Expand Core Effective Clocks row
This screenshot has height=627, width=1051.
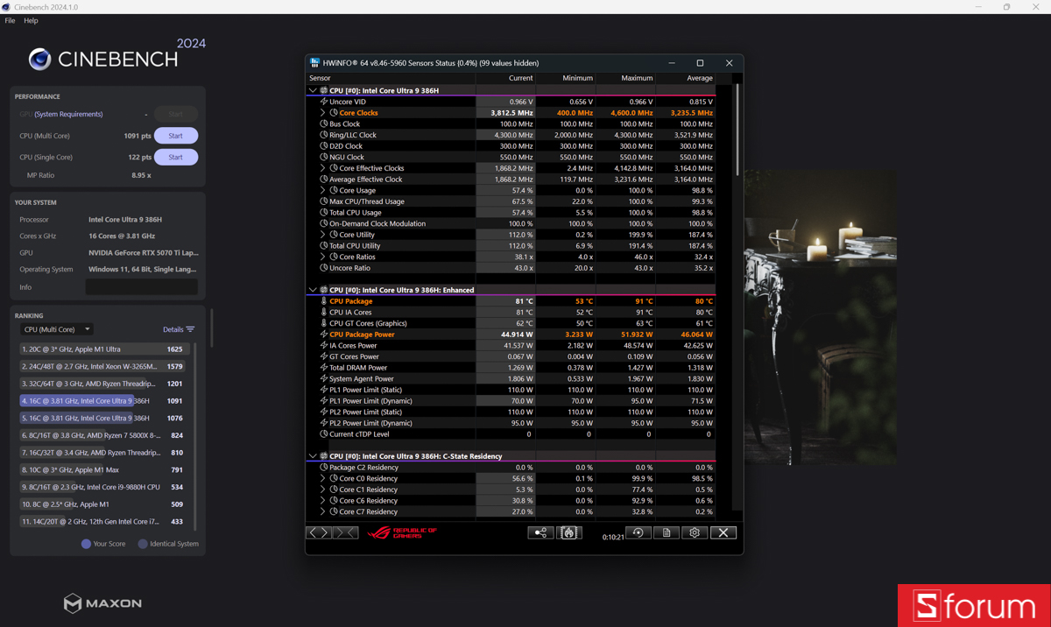[323, 168]
